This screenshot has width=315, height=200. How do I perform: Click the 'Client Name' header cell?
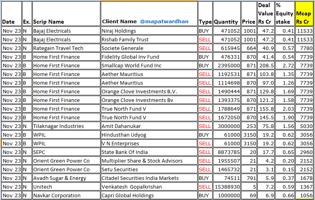tap(149, 14)
